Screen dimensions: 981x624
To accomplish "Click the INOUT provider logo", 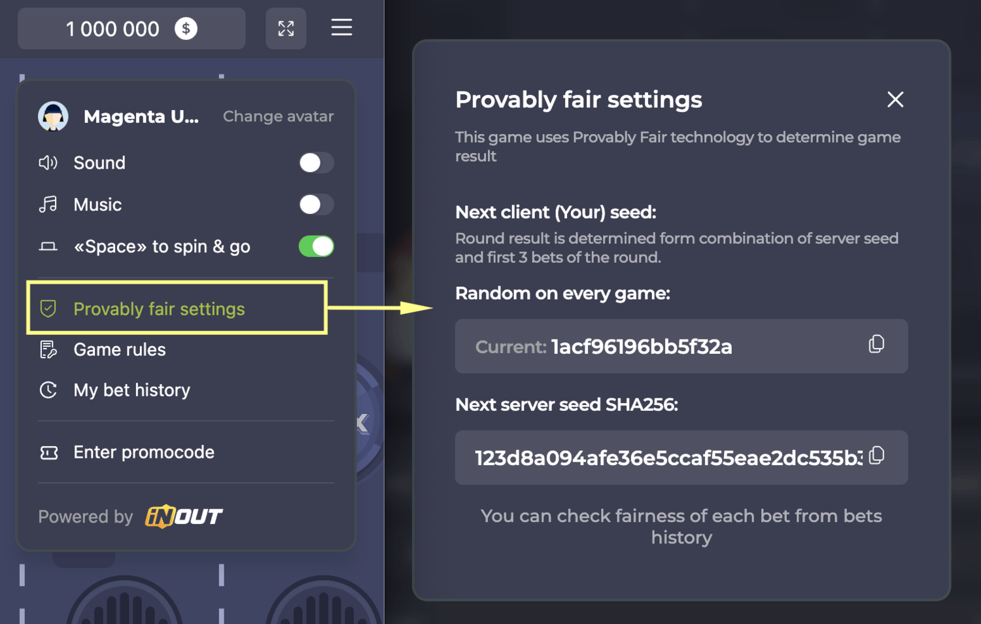I will [x=184, y=517].
